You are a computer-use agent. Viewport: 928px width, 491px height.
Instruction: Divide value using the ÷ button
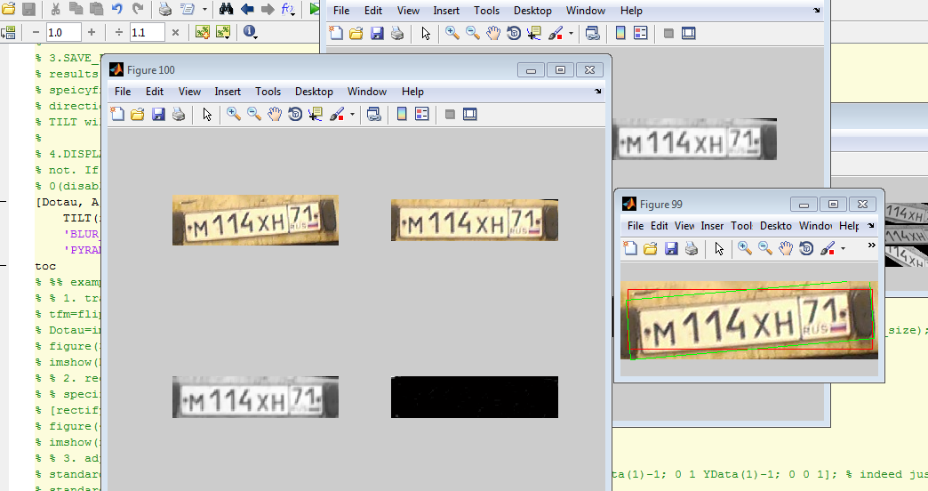coord(119,32)
